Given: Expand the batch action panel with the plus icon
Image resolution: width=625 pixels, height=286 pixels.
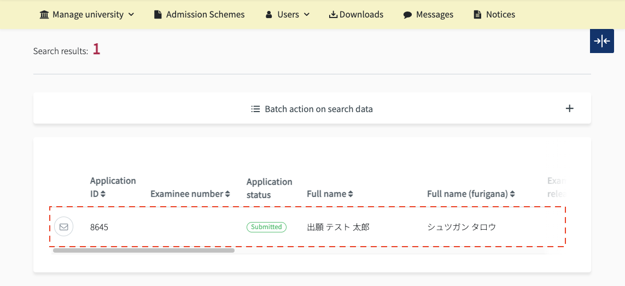Looking at the screenshot, I should (570, 108).
